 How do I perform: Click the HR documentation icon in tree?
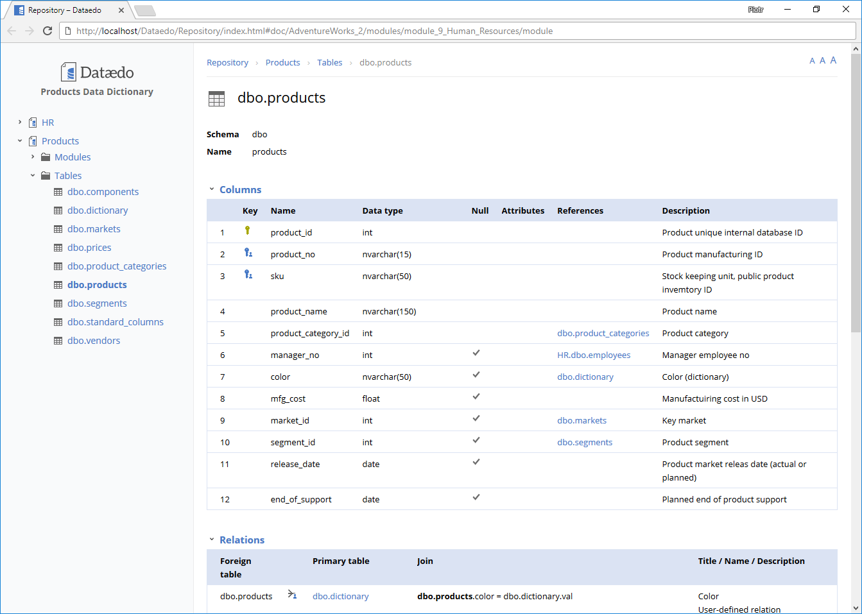(x=33, y=123)
